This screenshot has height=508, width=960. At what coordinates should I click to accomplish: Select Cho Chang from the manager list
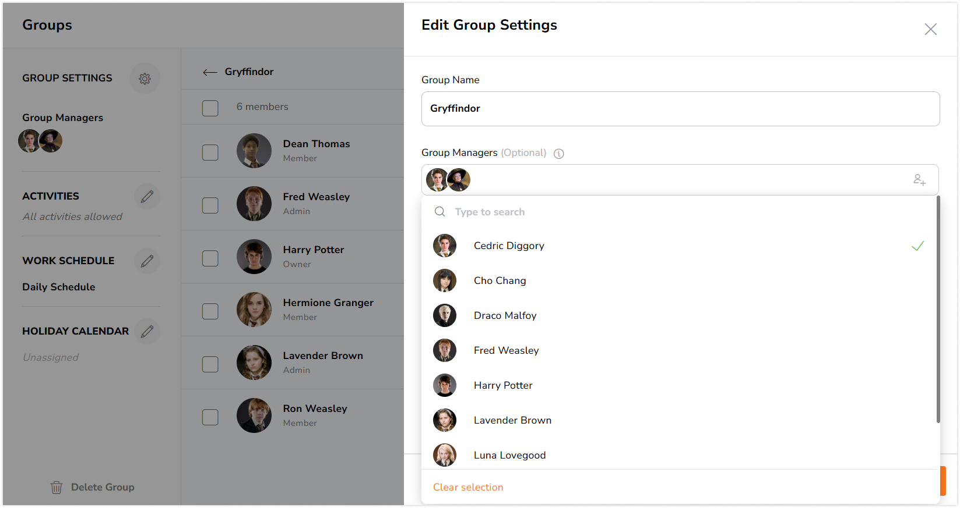679,280
